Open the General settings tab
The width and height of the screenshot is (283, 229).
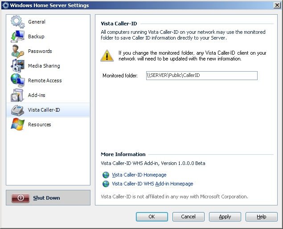point(37,22)
